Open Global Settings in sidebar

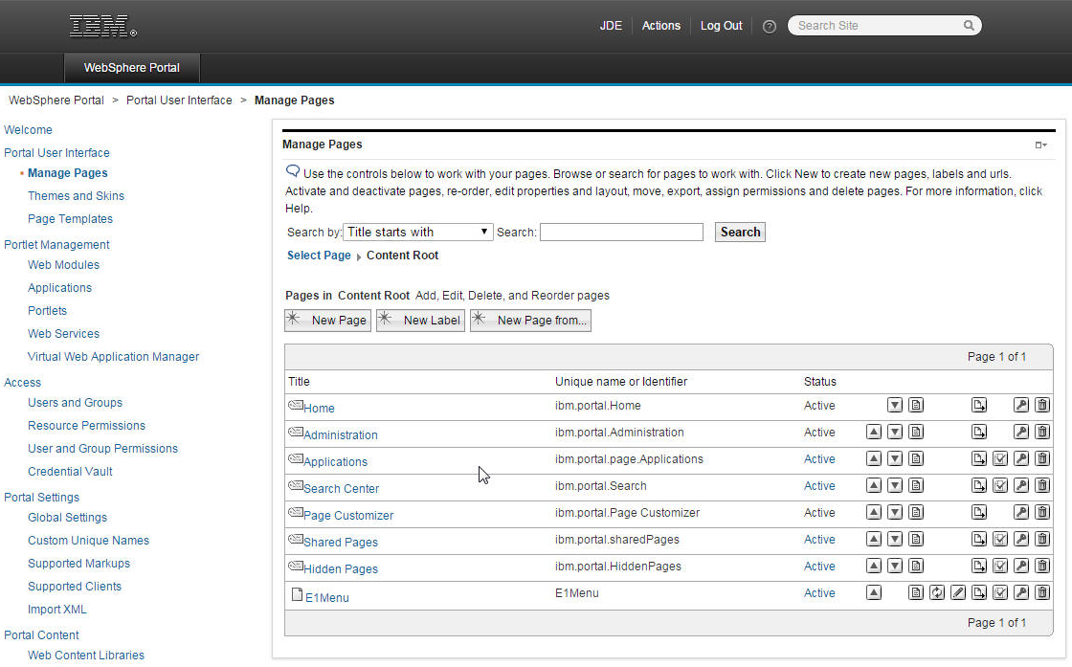coord(68,518)
